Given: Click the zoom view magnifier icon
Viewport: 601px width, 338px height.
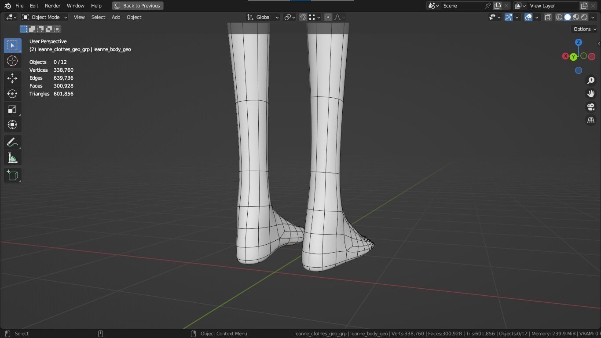Looking at the screenshot, I should (x=591, y=81).
